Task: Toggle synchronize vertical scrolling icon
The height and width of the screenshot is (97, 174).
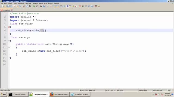Action: (54, 6)
